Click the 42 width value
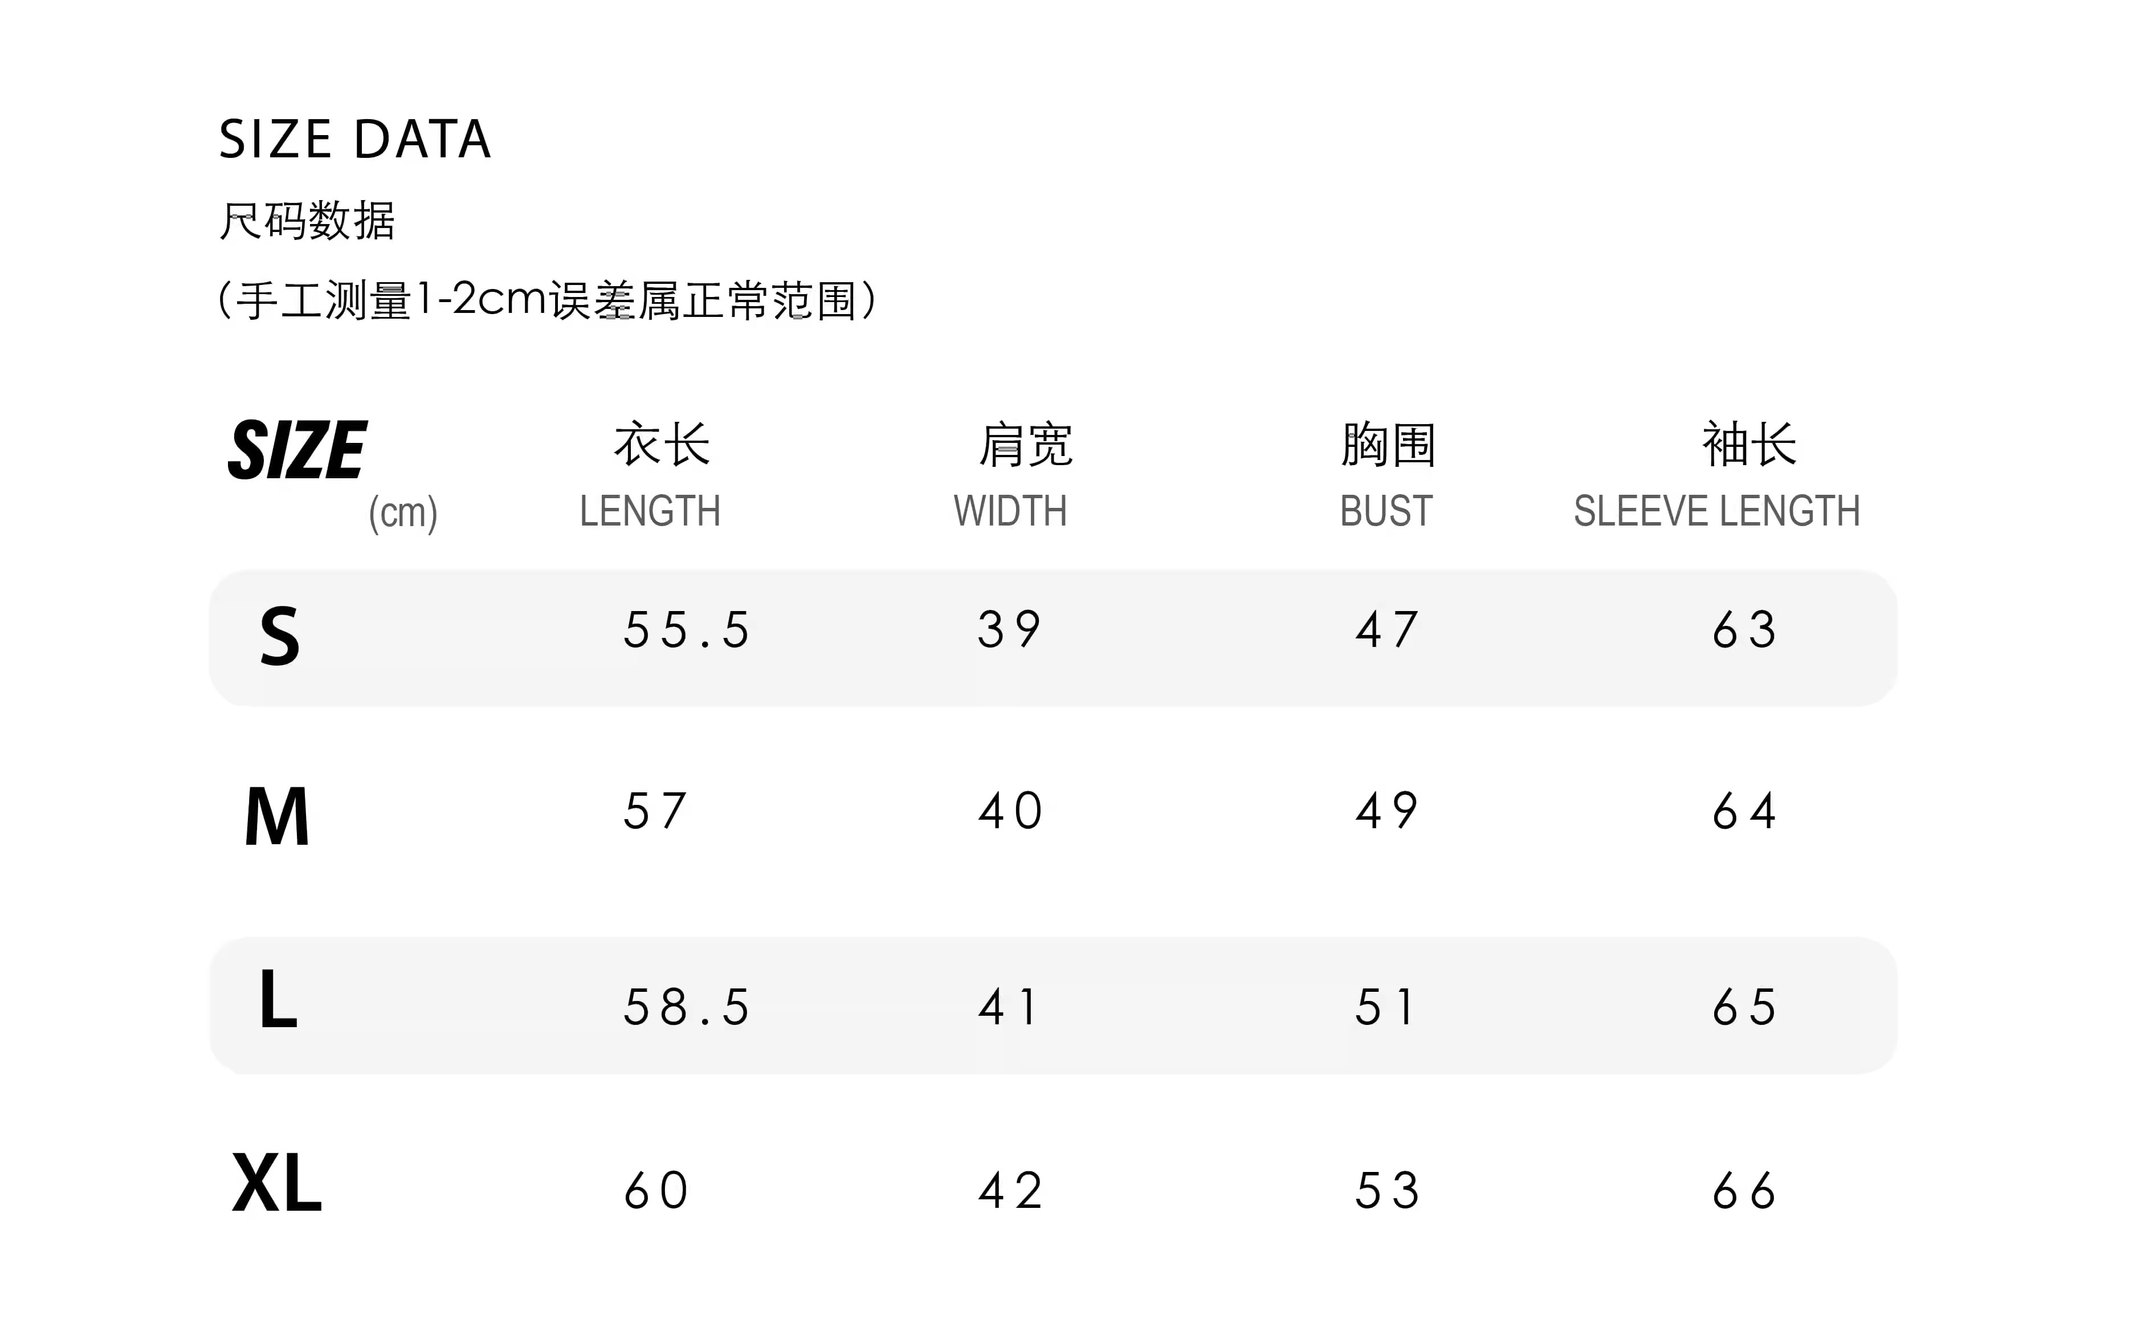 [x=1010, y=1191]
